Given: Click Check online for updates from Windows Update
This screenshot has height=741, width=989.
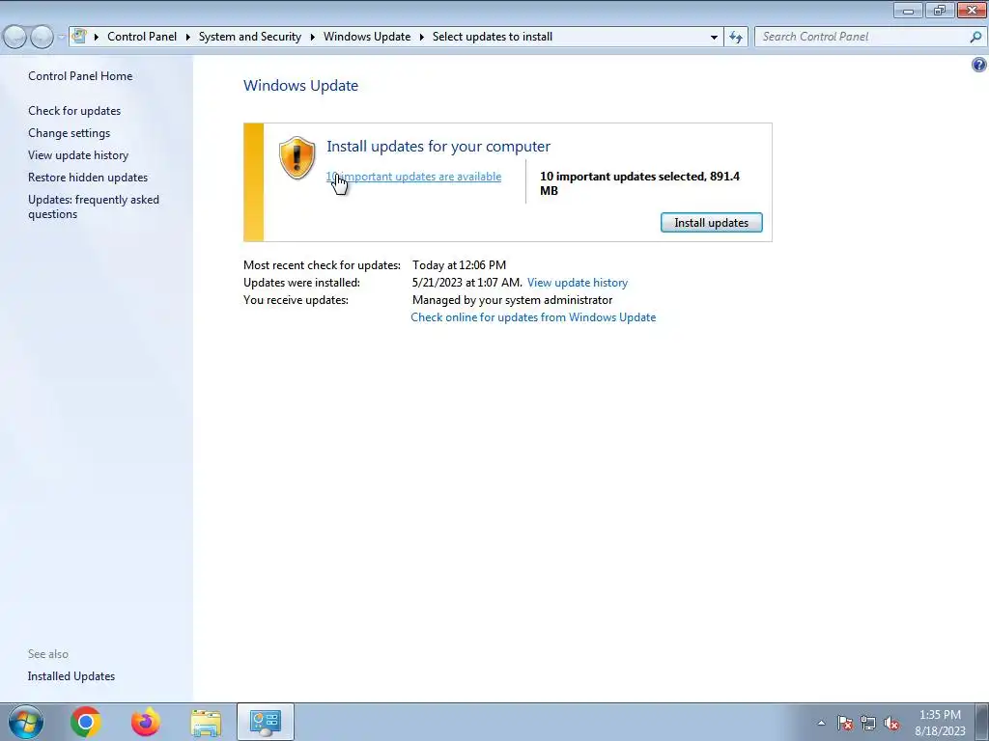Looking at the screenshot, I should point(533,316).
